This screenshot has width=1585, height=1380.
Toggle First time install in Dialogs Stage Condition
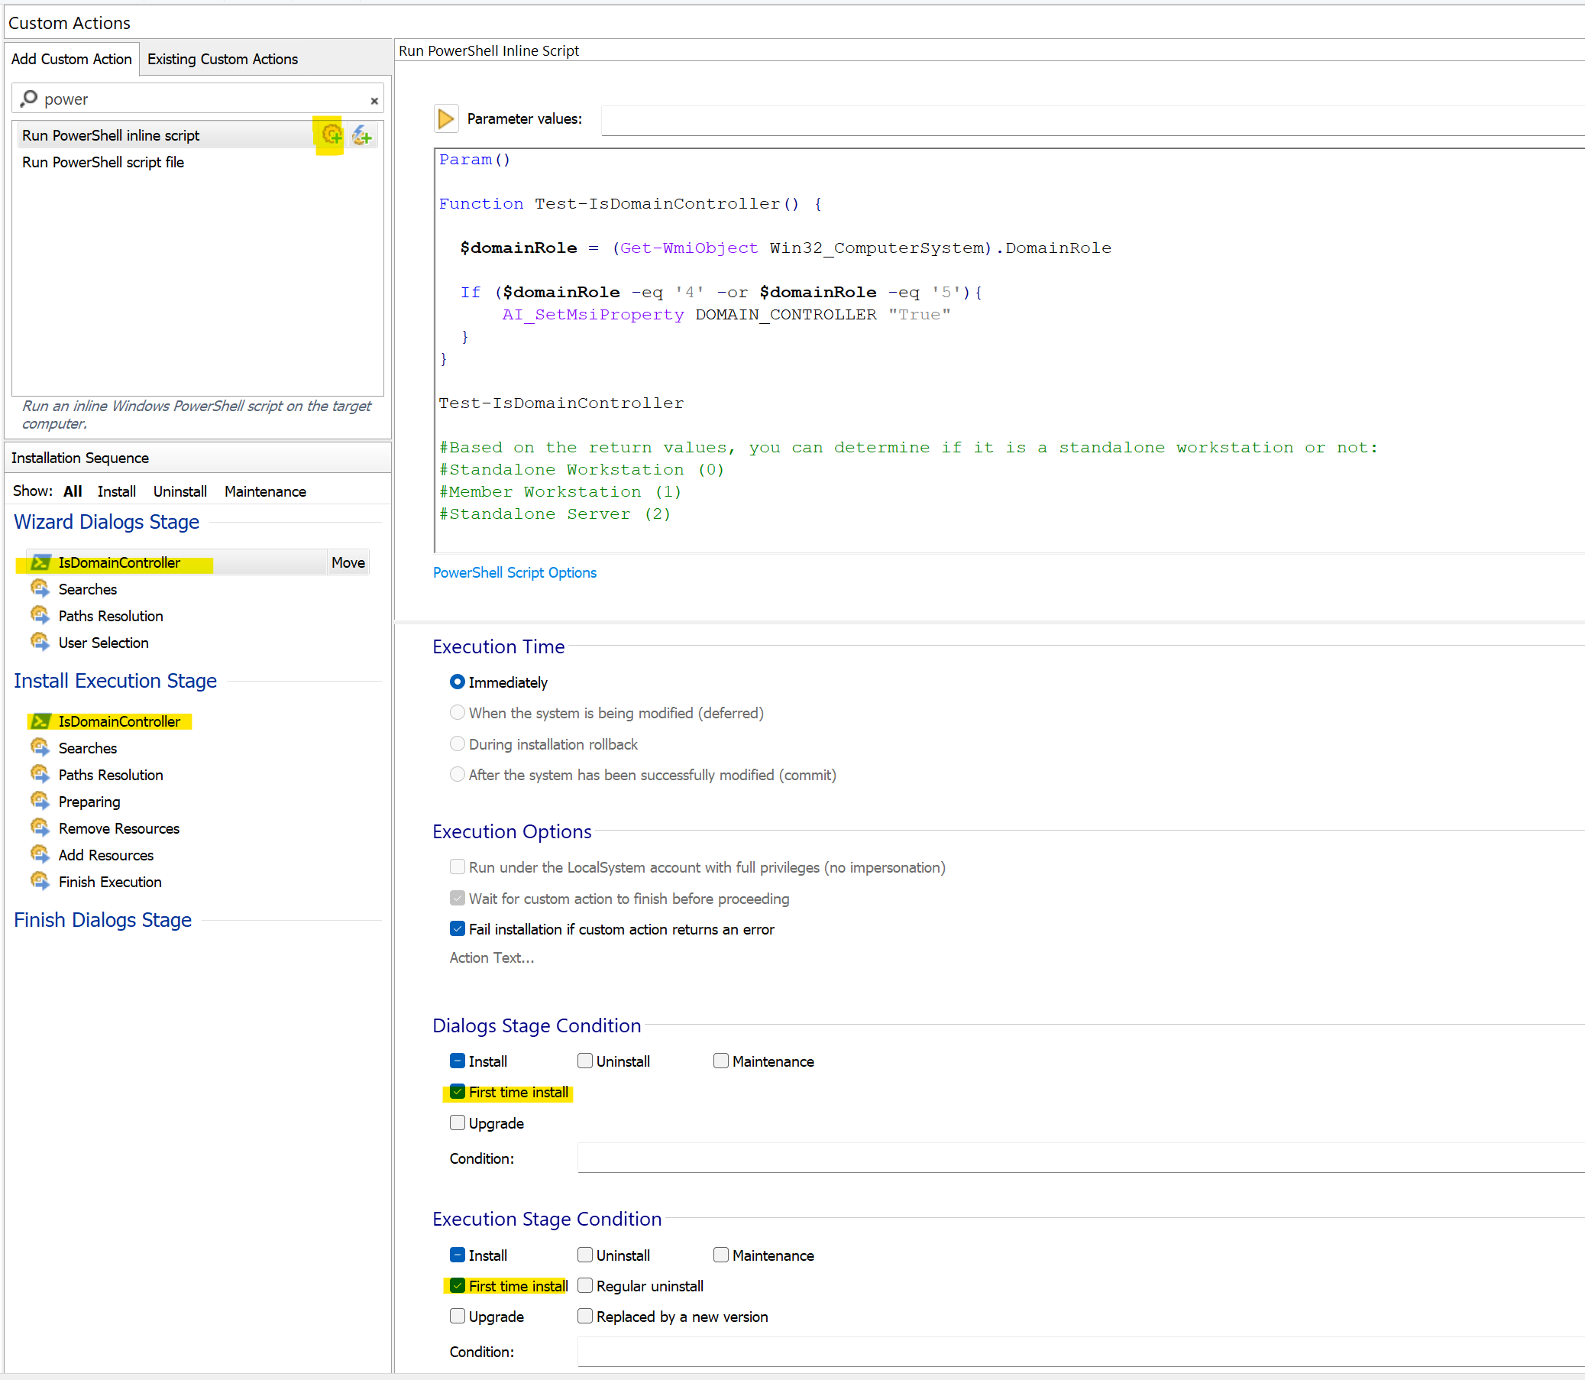(458, 1092)
